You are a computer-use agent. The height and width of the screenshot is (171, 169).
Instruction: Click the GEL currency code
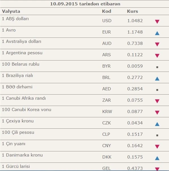click(x=107, y=168)
